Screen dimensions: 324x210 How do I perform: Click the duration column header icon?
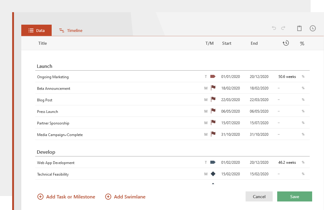(286, 43)
